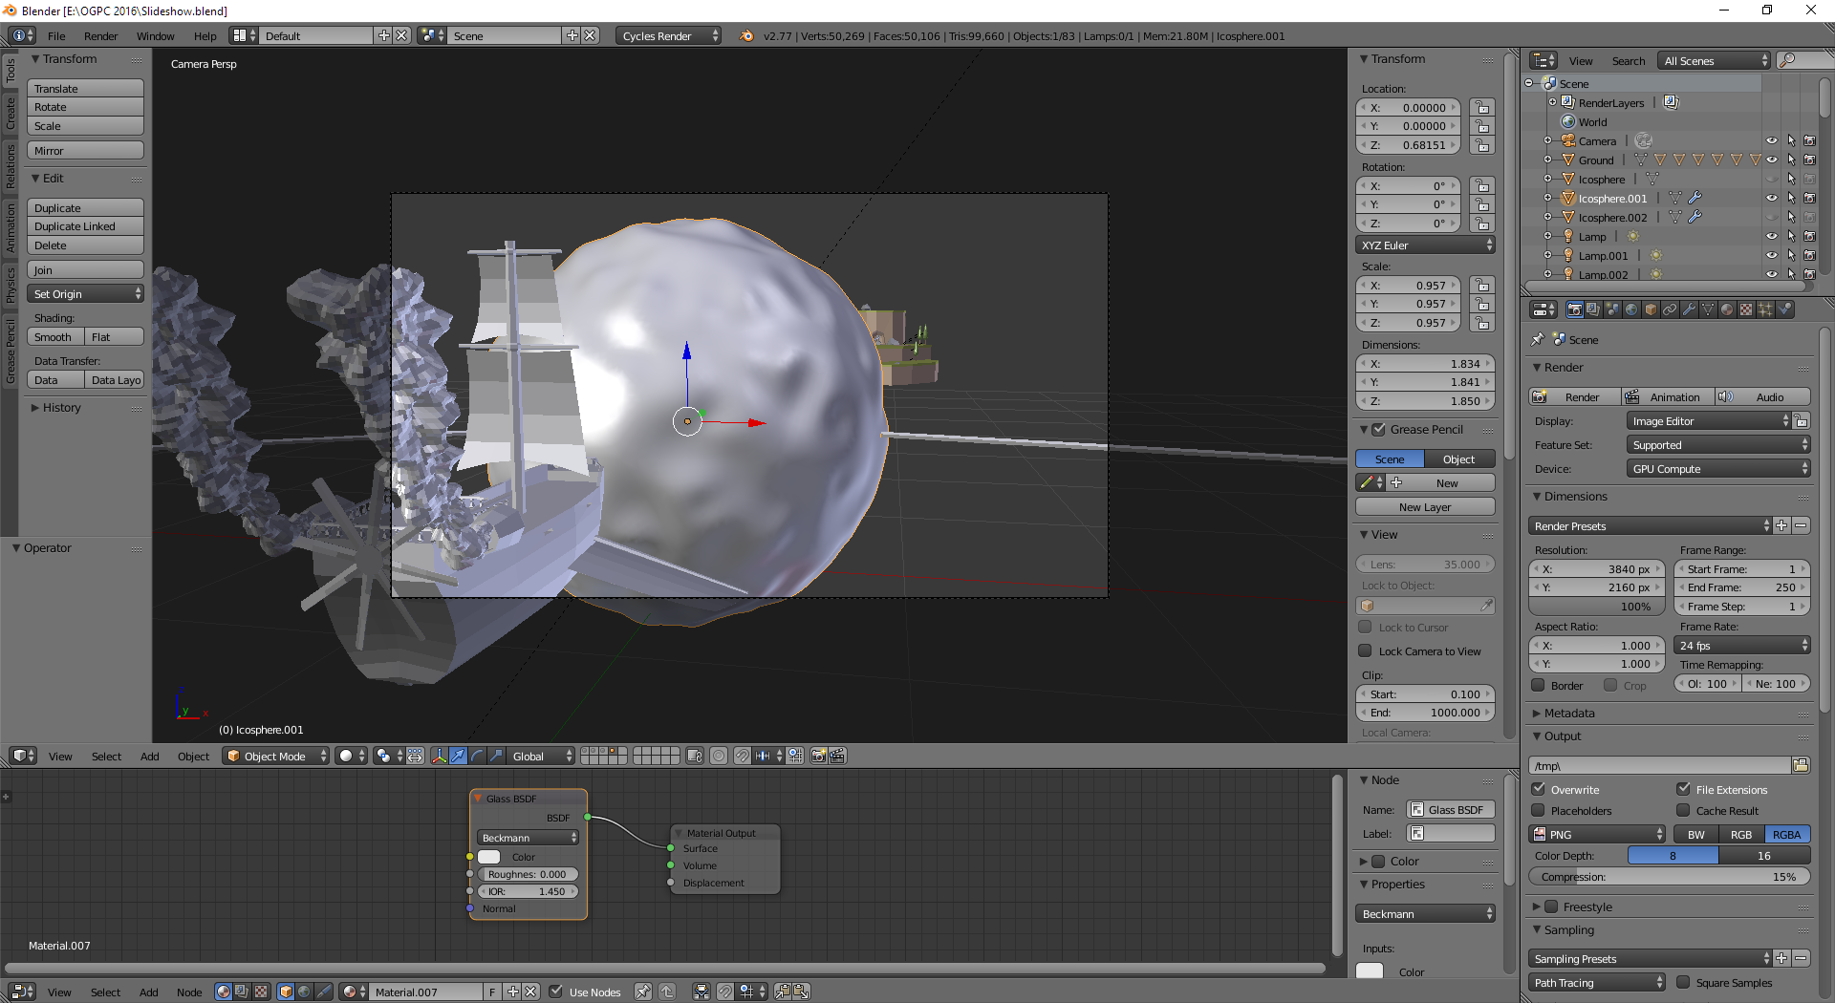Click the Render Layers properties tab icon

1593,309
